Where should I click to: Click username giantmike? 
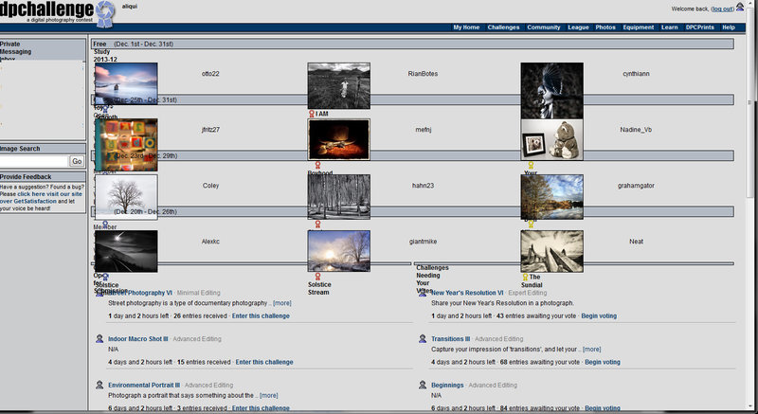click(423, 242)
